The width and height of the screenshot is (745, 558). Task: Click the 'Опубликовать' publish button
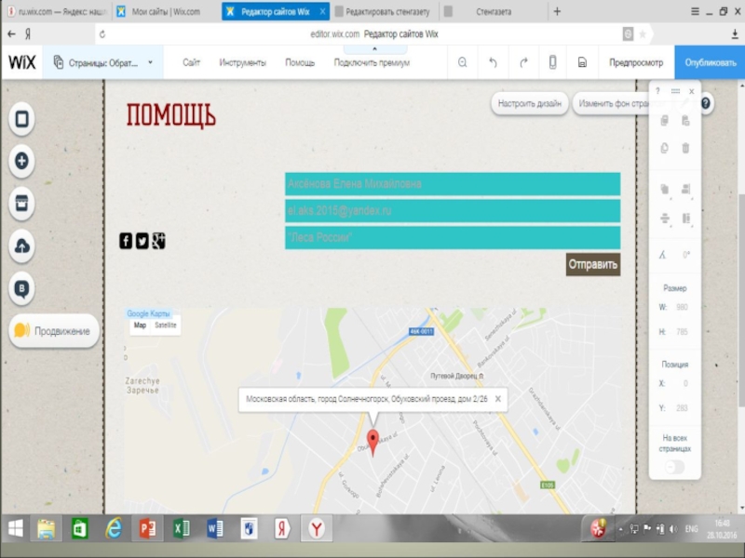pyautogui.click(x=710, y=62)
